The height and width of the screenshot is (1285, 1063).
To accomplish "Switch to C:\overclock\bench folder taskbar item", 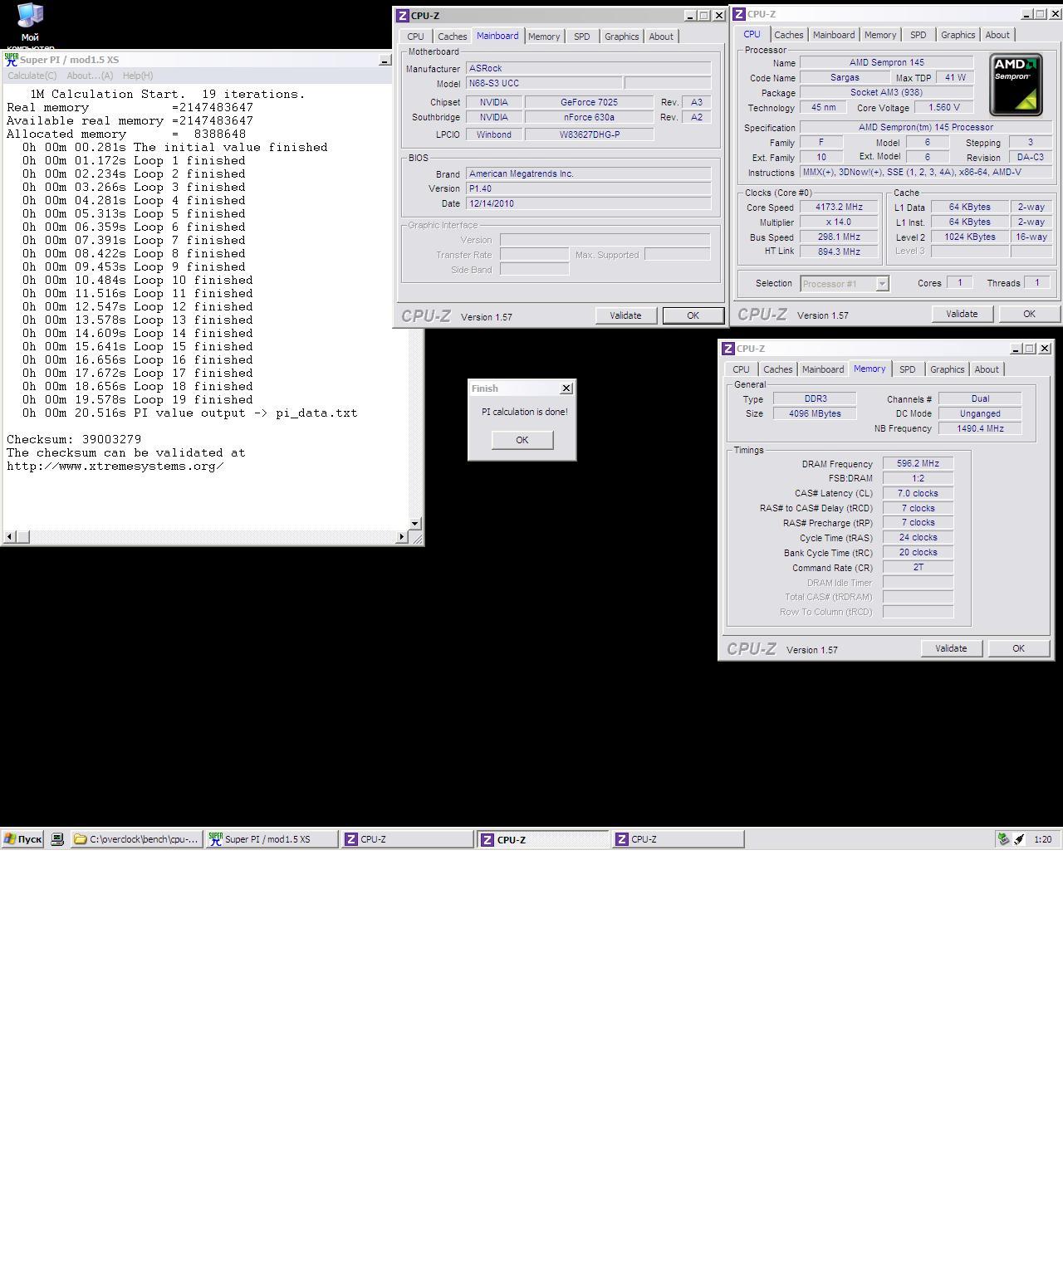I will (137, 839).
